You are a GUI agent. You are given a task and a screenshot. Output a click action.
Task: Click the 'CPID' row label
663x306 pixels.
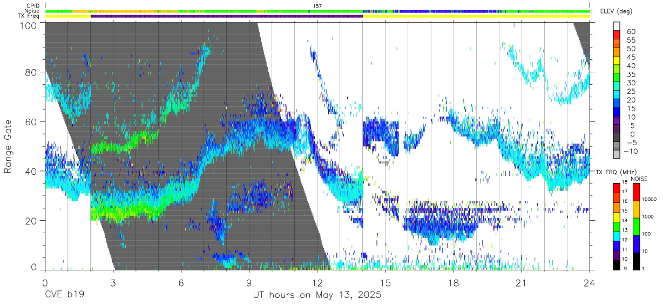pyautogui.click(x=33, y=5)
